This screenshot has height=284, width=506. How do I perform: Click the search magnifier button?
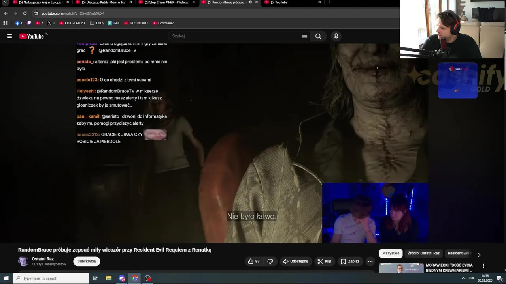318,36
